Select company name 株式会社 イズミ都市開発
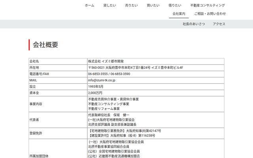This screenshot has width=253, height=158. 106,61
